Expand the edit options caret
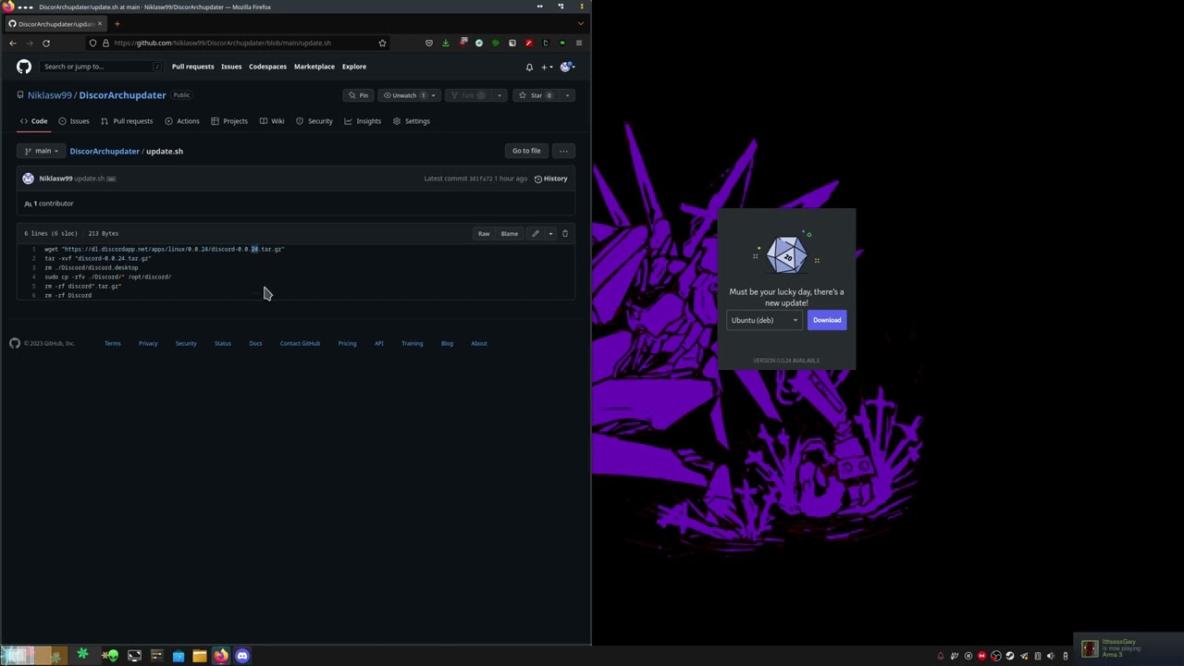The image size is (1184, 666). [550, 234]
